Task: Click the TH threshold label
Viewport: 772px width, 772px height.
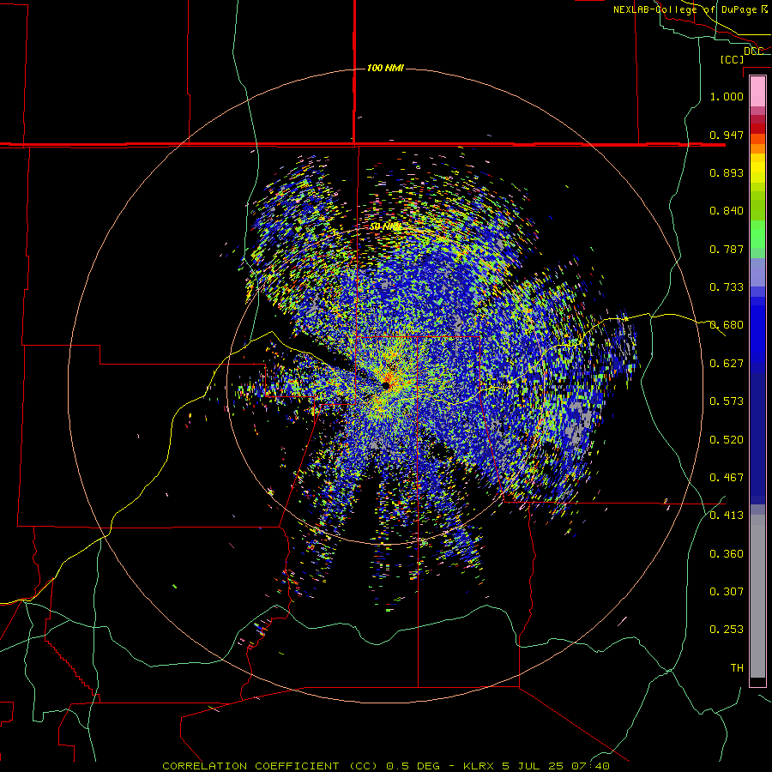Action: (x=737, y=668)
